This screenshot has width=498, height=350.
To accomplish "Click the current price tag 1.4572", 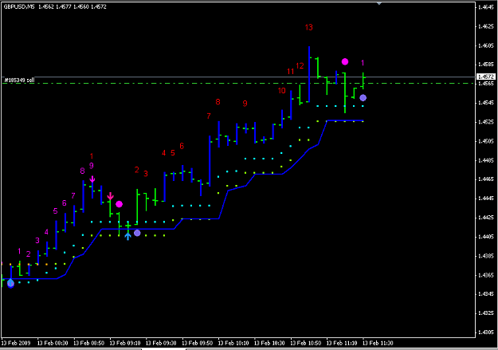I will 486,77.
